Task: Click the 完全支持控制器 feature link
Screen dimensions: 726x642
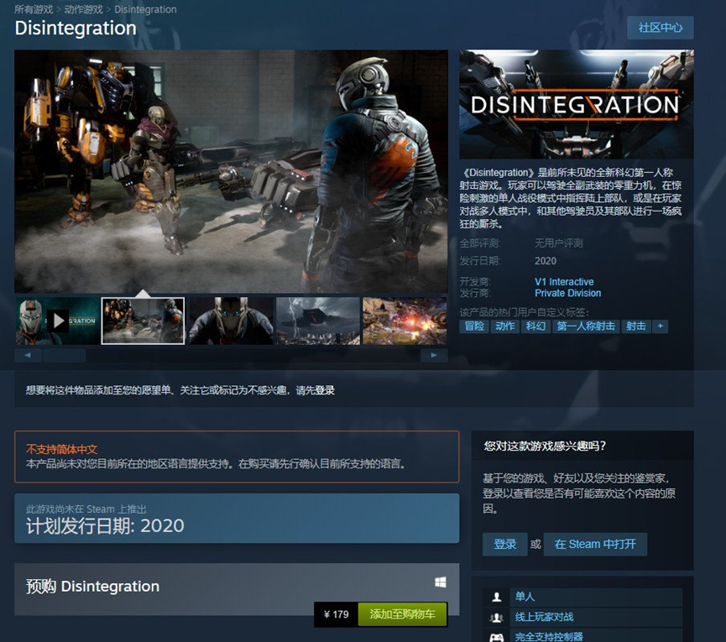Action: coord(549,636)
